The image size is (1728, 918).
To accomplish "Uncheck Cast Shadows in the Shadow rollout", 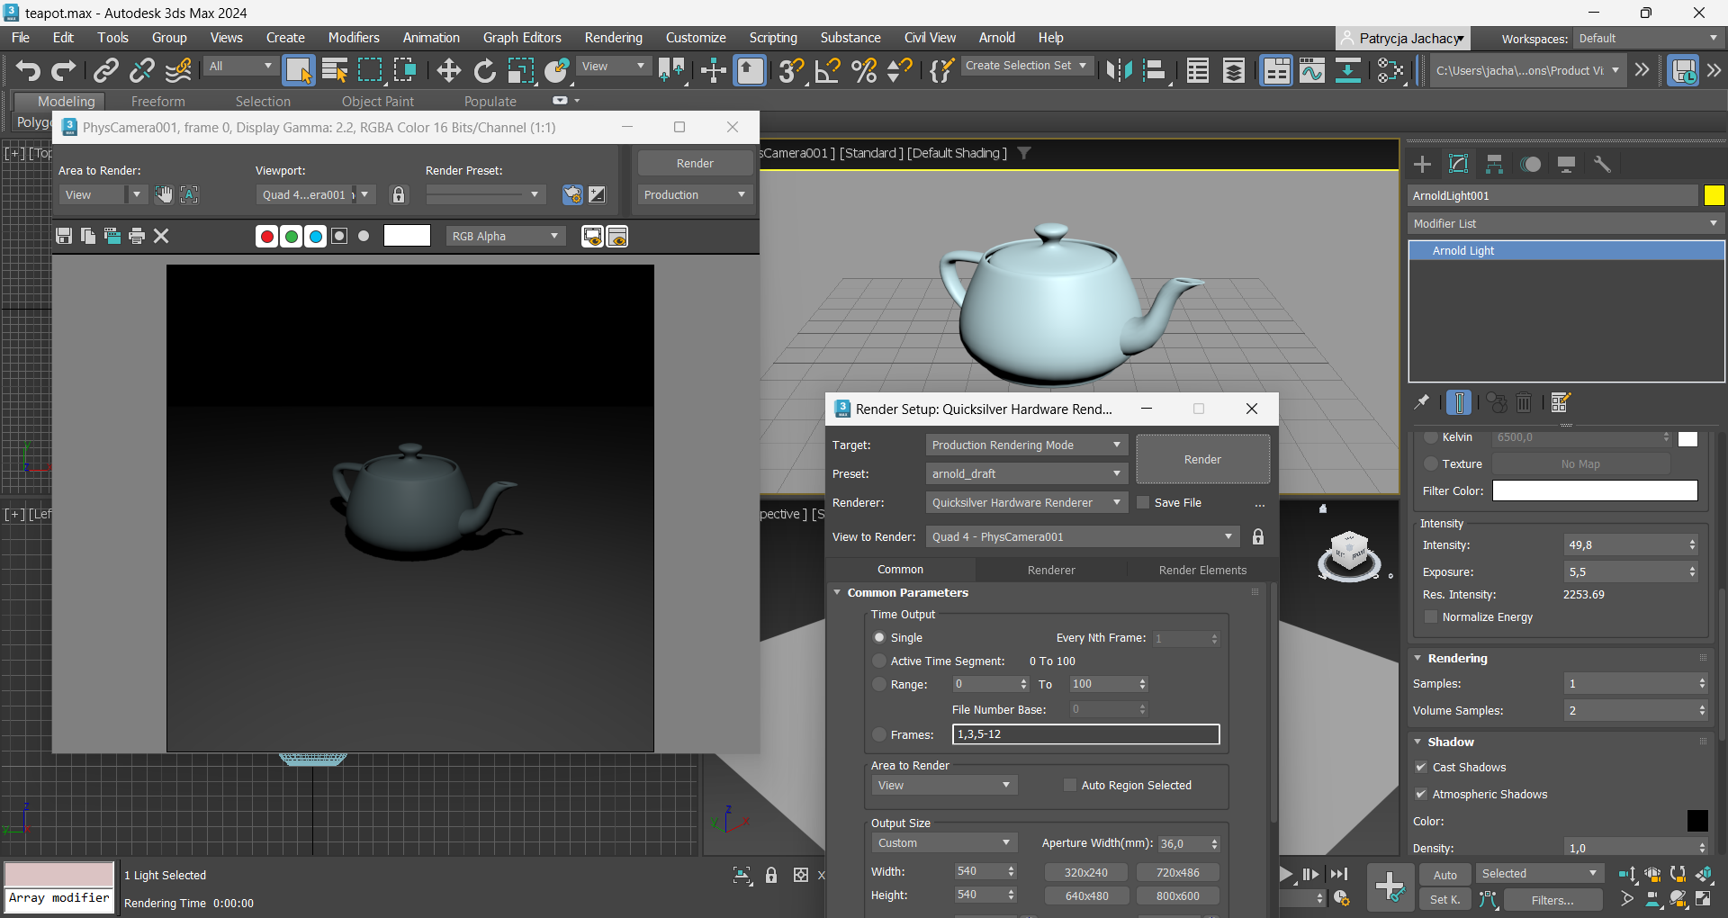I will coord(1422,768).
